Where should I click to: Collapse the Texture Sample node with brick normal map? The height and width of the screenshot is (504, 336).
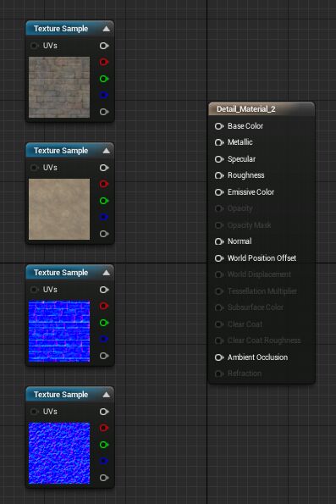coord(107,273)
